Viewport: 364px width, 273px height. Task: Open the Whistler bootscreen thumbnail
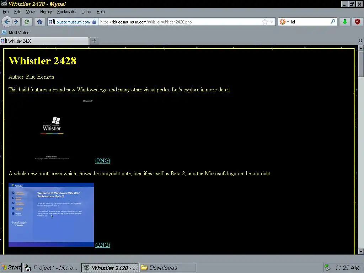pyautogui.click(x=51, y=131)
